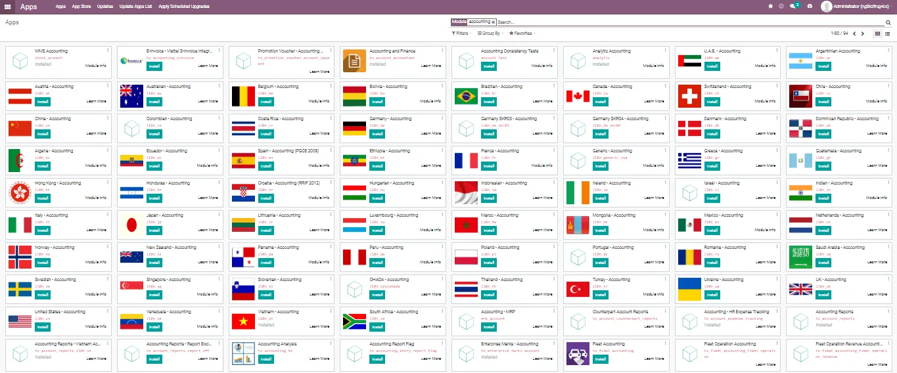Click the South Africa flag icon

[354, 322]
